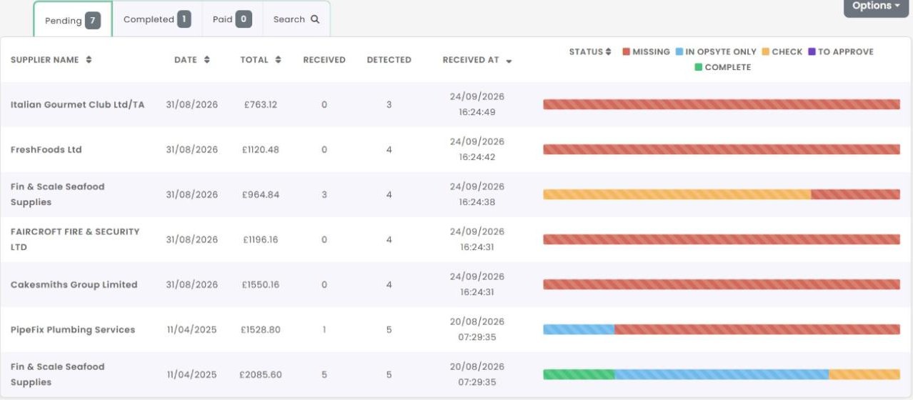Click the Paid count badge 0
Screen dimensions: 913x400
point(244,19)
